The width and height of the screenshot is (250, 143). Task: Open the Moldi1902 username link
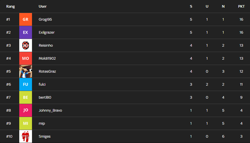point(47,58)
